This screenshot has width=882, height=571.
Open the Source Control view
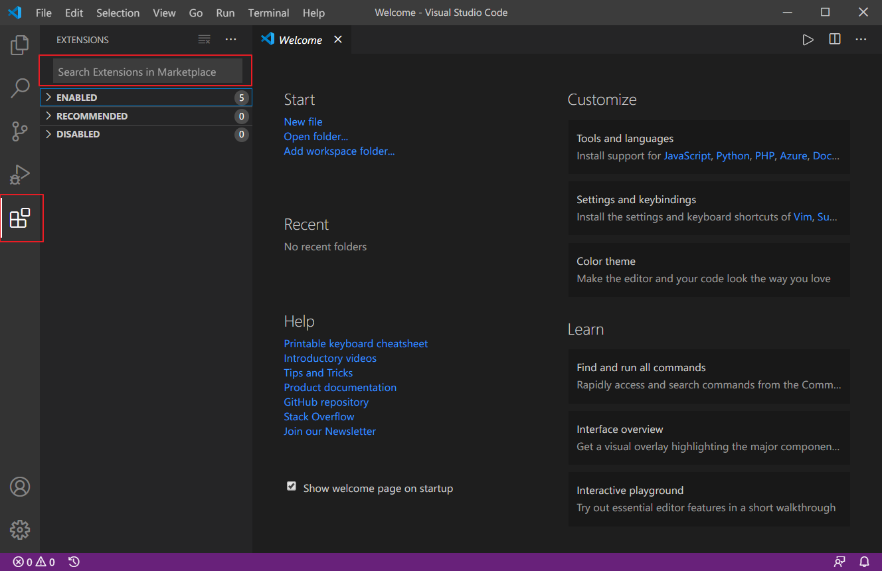pyautogui.click(x=20, y=131)
